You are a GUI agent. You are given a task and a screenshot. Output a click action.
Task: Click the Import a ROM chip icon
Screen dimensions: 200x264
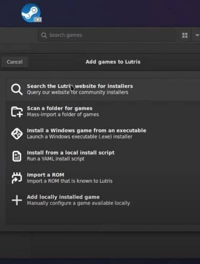(x=17, y=178)
